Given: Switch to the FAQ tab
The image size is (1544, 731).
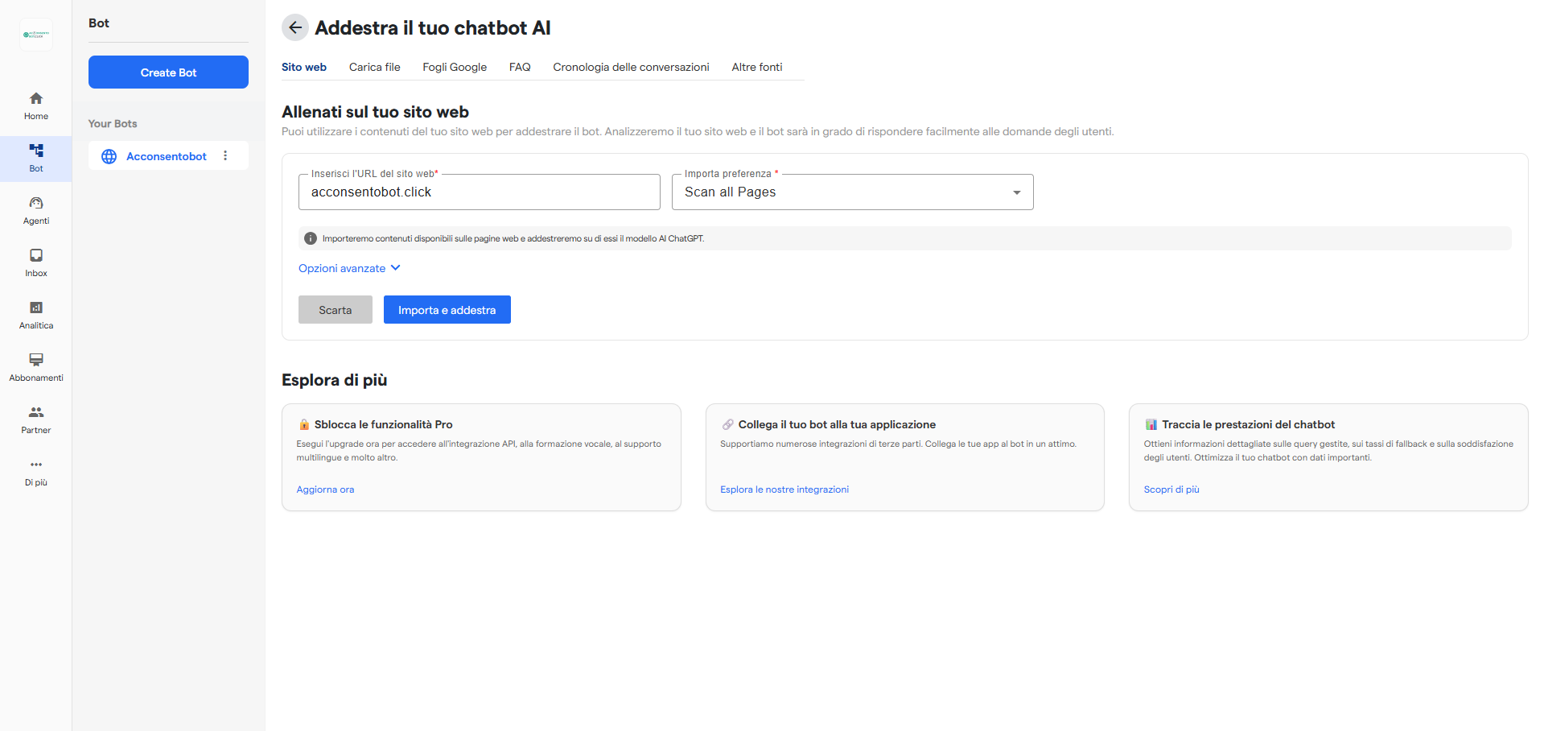Looking at the screenshot, I should coord(519,67).
